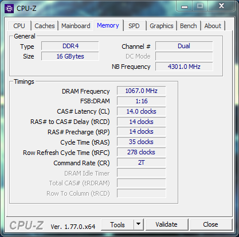
Task: Click the 'Type' label in General
Action: [x=27, y=47]
